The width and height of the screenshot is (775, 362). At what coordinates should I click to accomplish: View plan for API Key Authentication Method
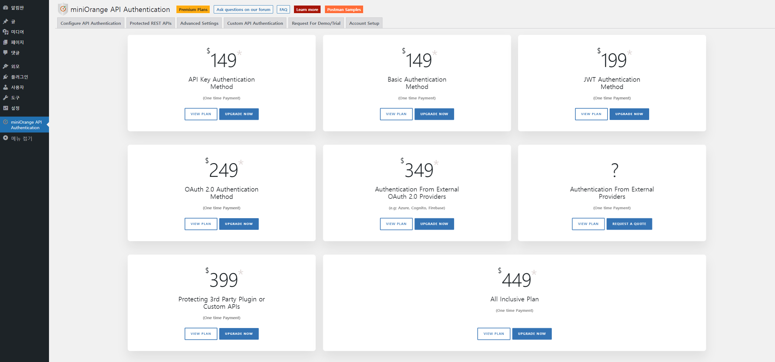201,114
